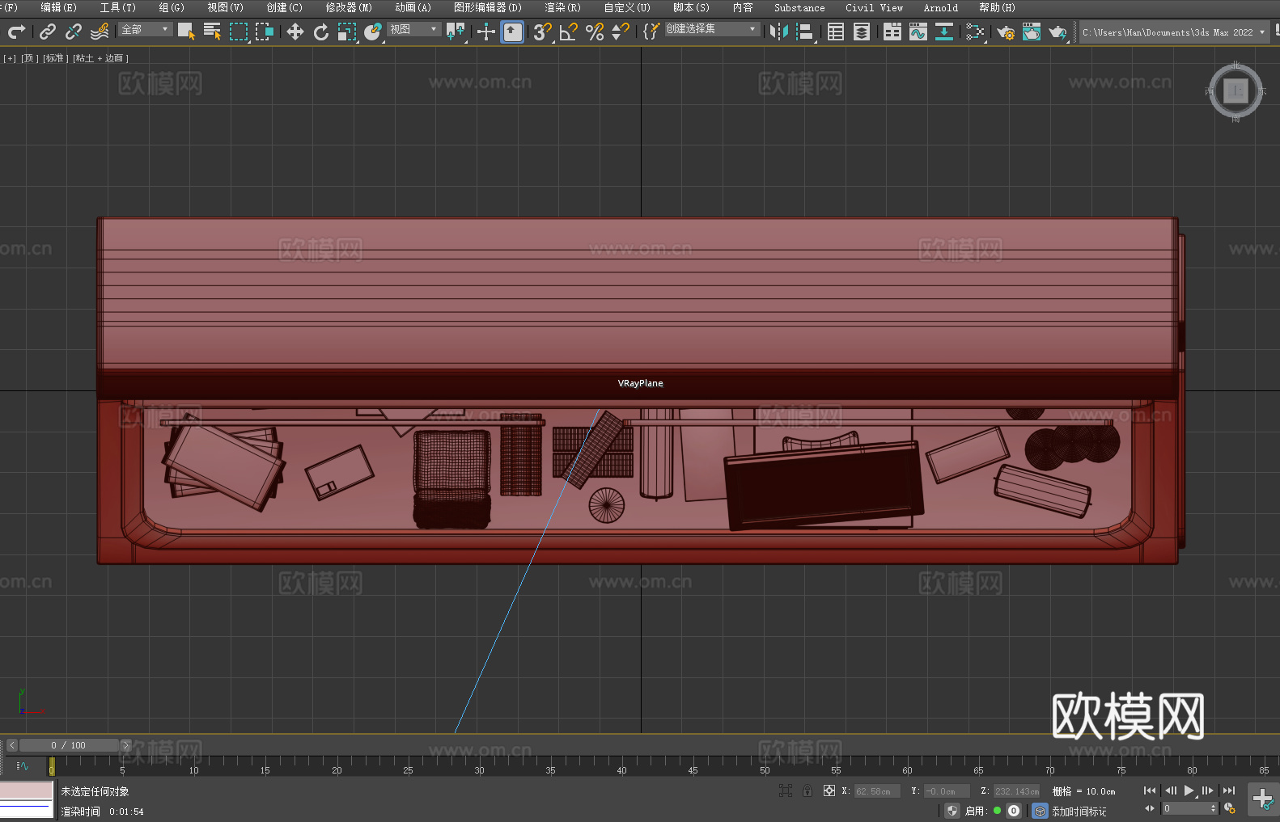Screen dimensions: 1280x822
Task: Open Select by Name list icon
Action: click(212, 32)
